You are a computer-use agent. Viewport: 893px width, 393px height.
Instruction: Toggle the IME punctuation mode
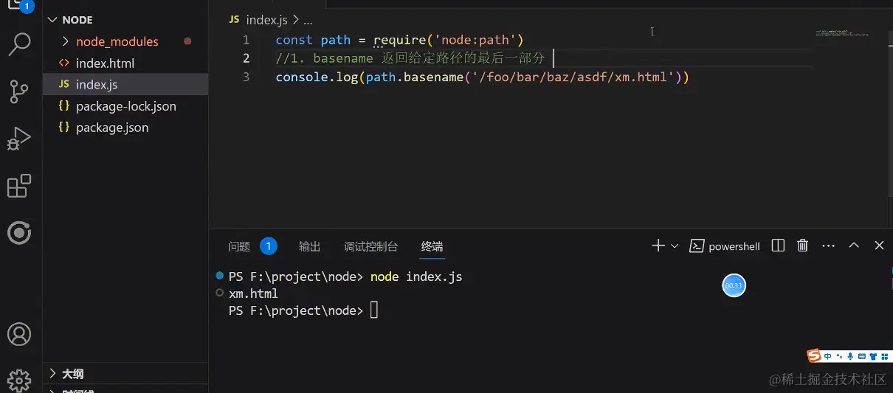coord(839,357)
